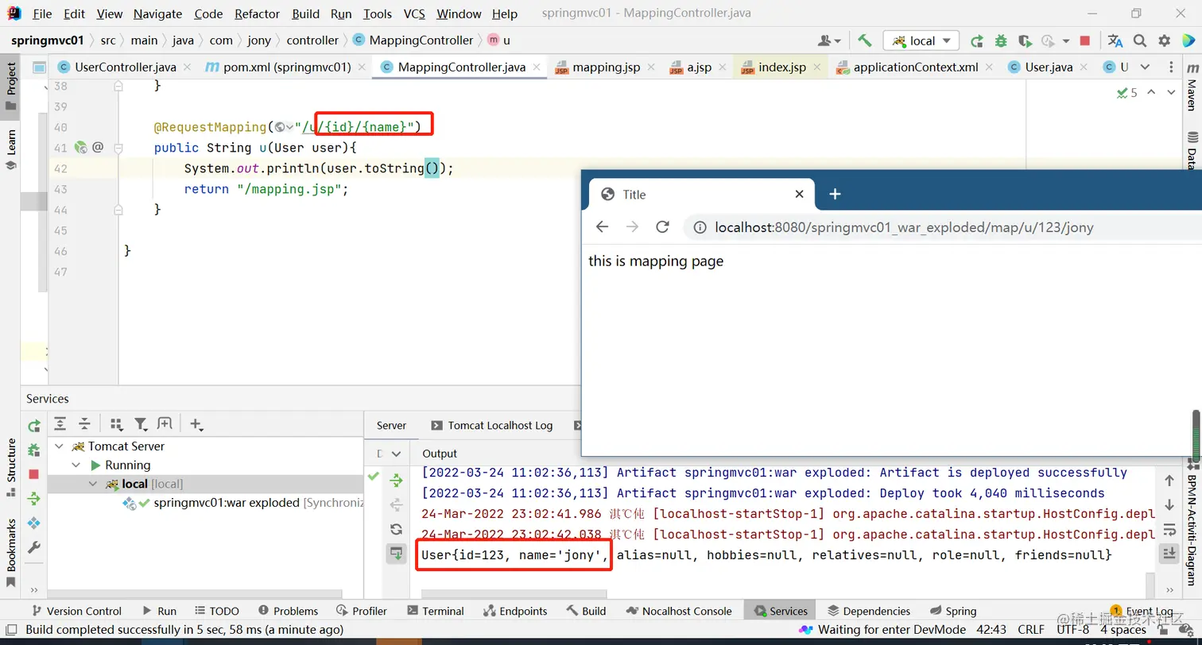
Task: Open Search Everywhere magnifier
Action: click(x=1140, y=41)
